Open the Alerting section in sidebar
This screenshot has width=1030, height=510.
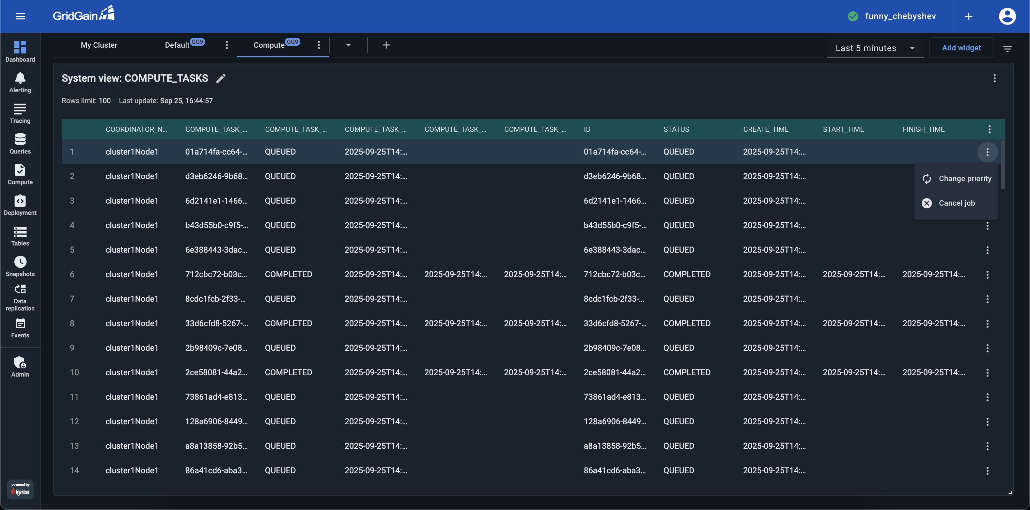pyautogui.click(x=20, y=83)
